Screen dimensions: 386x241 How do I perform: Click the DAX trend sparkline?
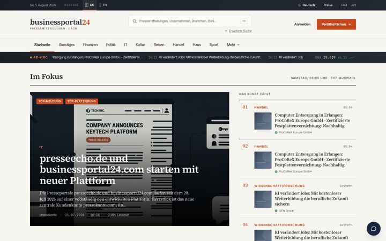pyautogui.click(x=352, y=57)
